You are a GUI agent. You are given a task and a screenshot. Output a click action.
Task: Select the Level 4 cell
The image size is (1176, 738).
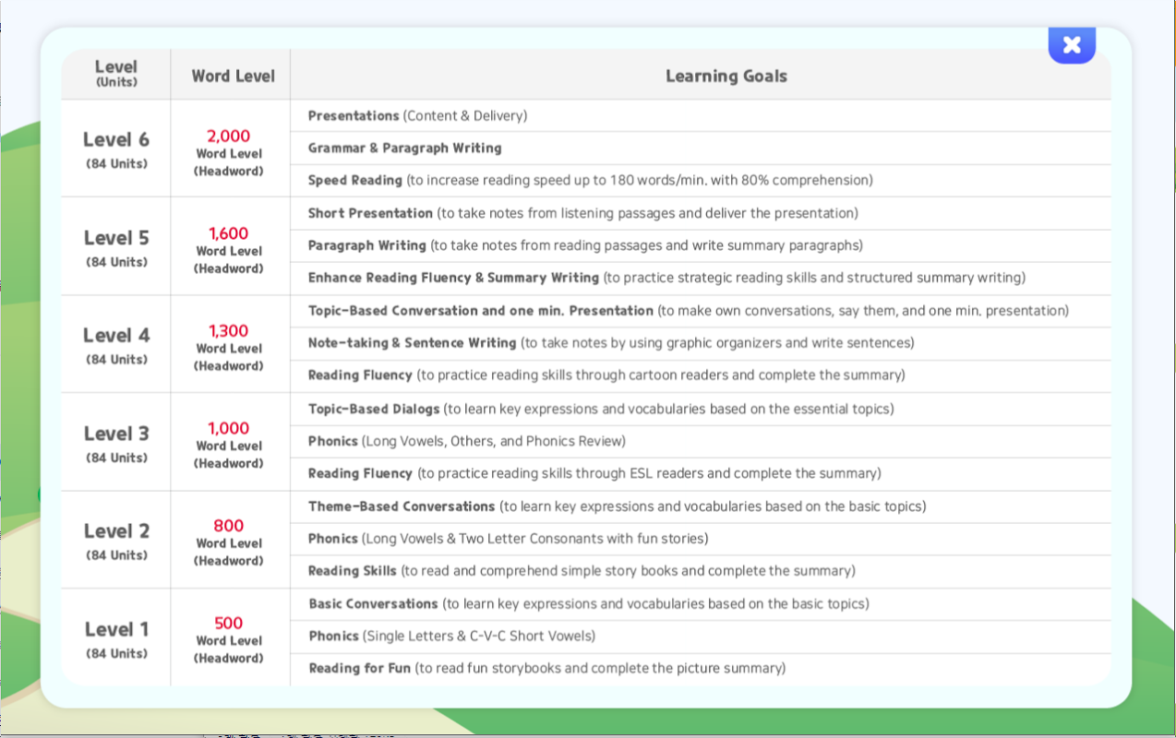[116, 344]
